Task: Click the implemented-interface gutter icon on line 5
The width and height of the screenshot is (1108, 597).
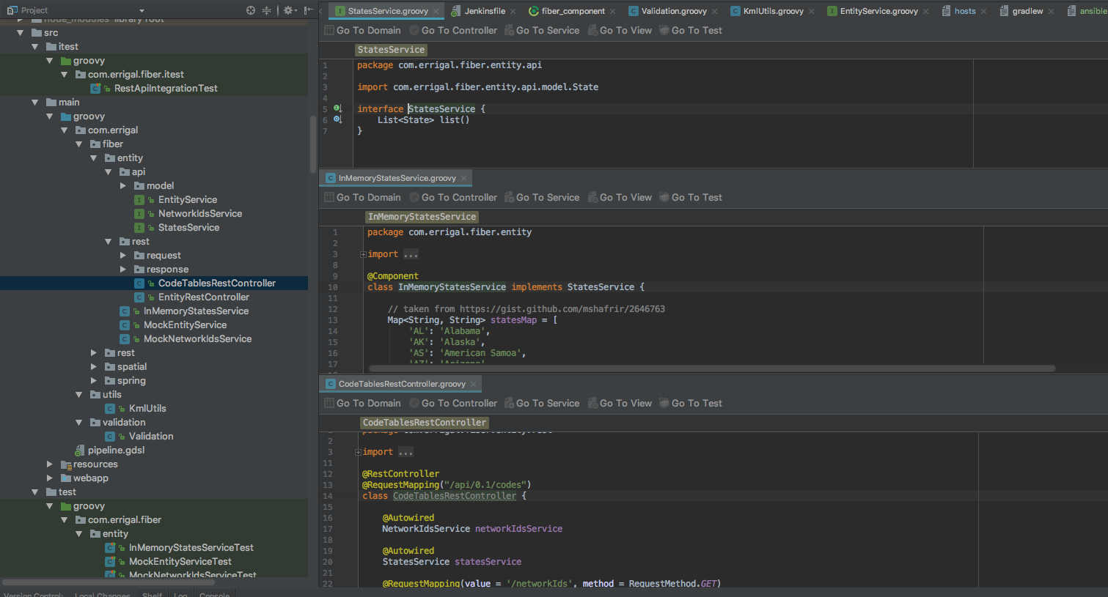Action: click(337, 108)
